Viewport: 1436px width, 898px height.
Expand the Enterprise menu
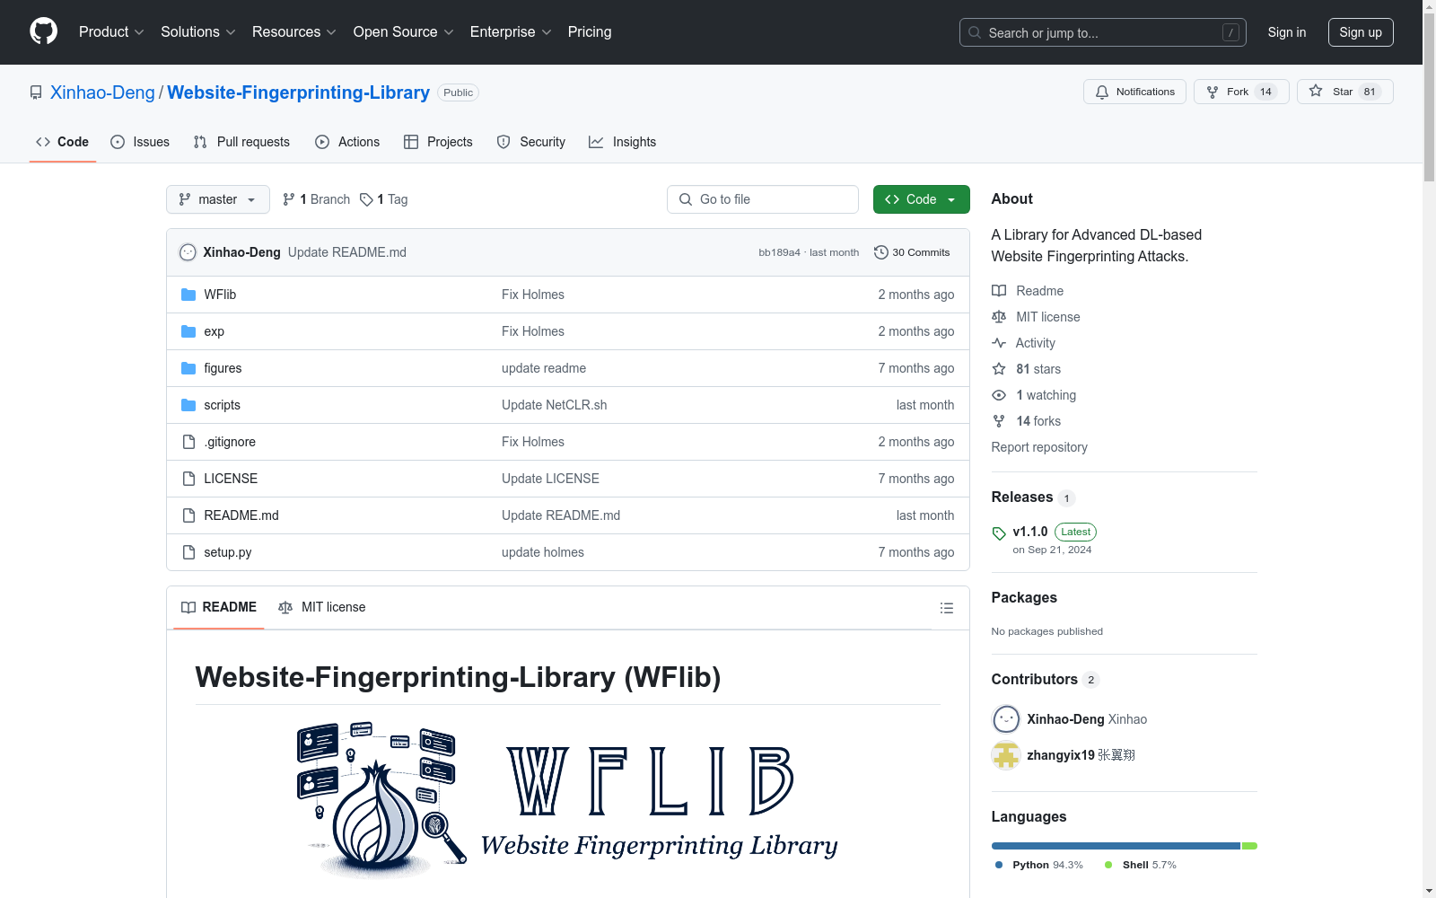click(x=511, y=31)
